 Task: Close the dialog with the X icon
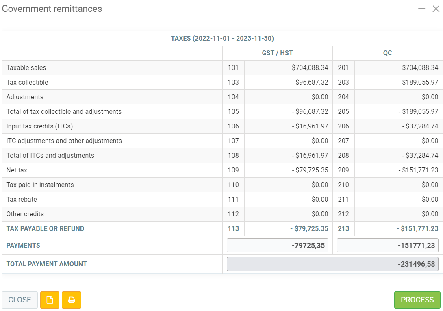coord(436,9)
